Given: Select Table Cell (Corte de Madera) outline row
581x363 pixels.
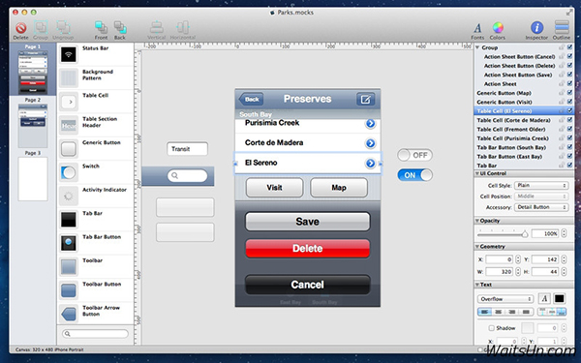Looking at the screenshot, I should pyautogui.click(x=524, y=120).
